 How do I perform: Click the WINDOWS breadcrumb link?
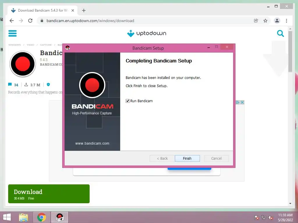(15, 45)
